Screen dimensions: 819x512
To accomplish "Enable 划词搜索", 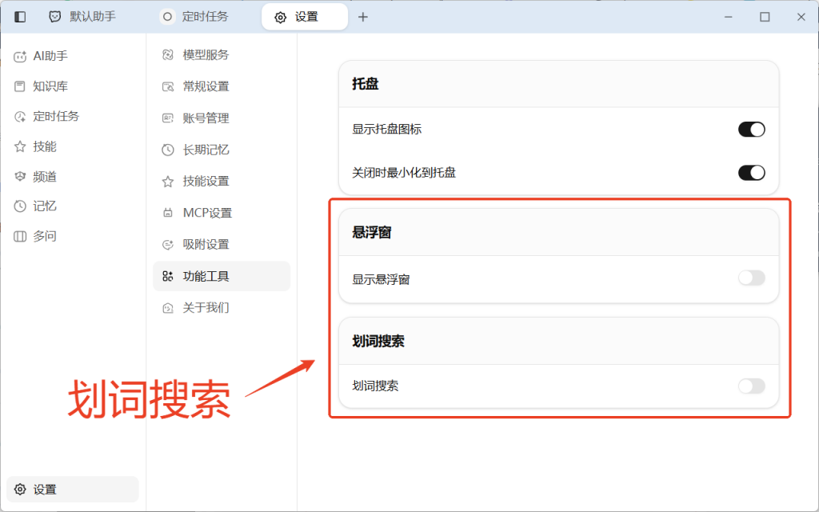I will tap(751, 386).
